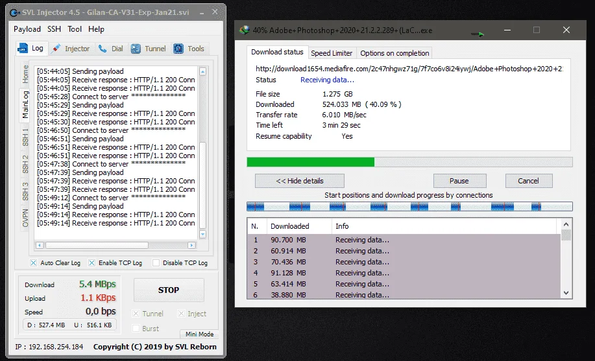The height and width of the screenshot is (361, 595).
Task: Open the Tool menu
Action: pos(75,29)
